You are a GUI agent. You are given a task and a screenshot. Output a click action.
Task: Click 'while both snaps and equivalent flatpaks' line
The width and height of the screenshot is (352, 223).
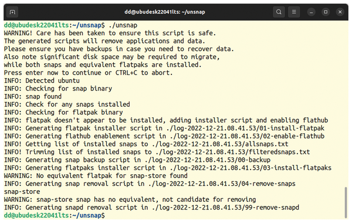103,65
